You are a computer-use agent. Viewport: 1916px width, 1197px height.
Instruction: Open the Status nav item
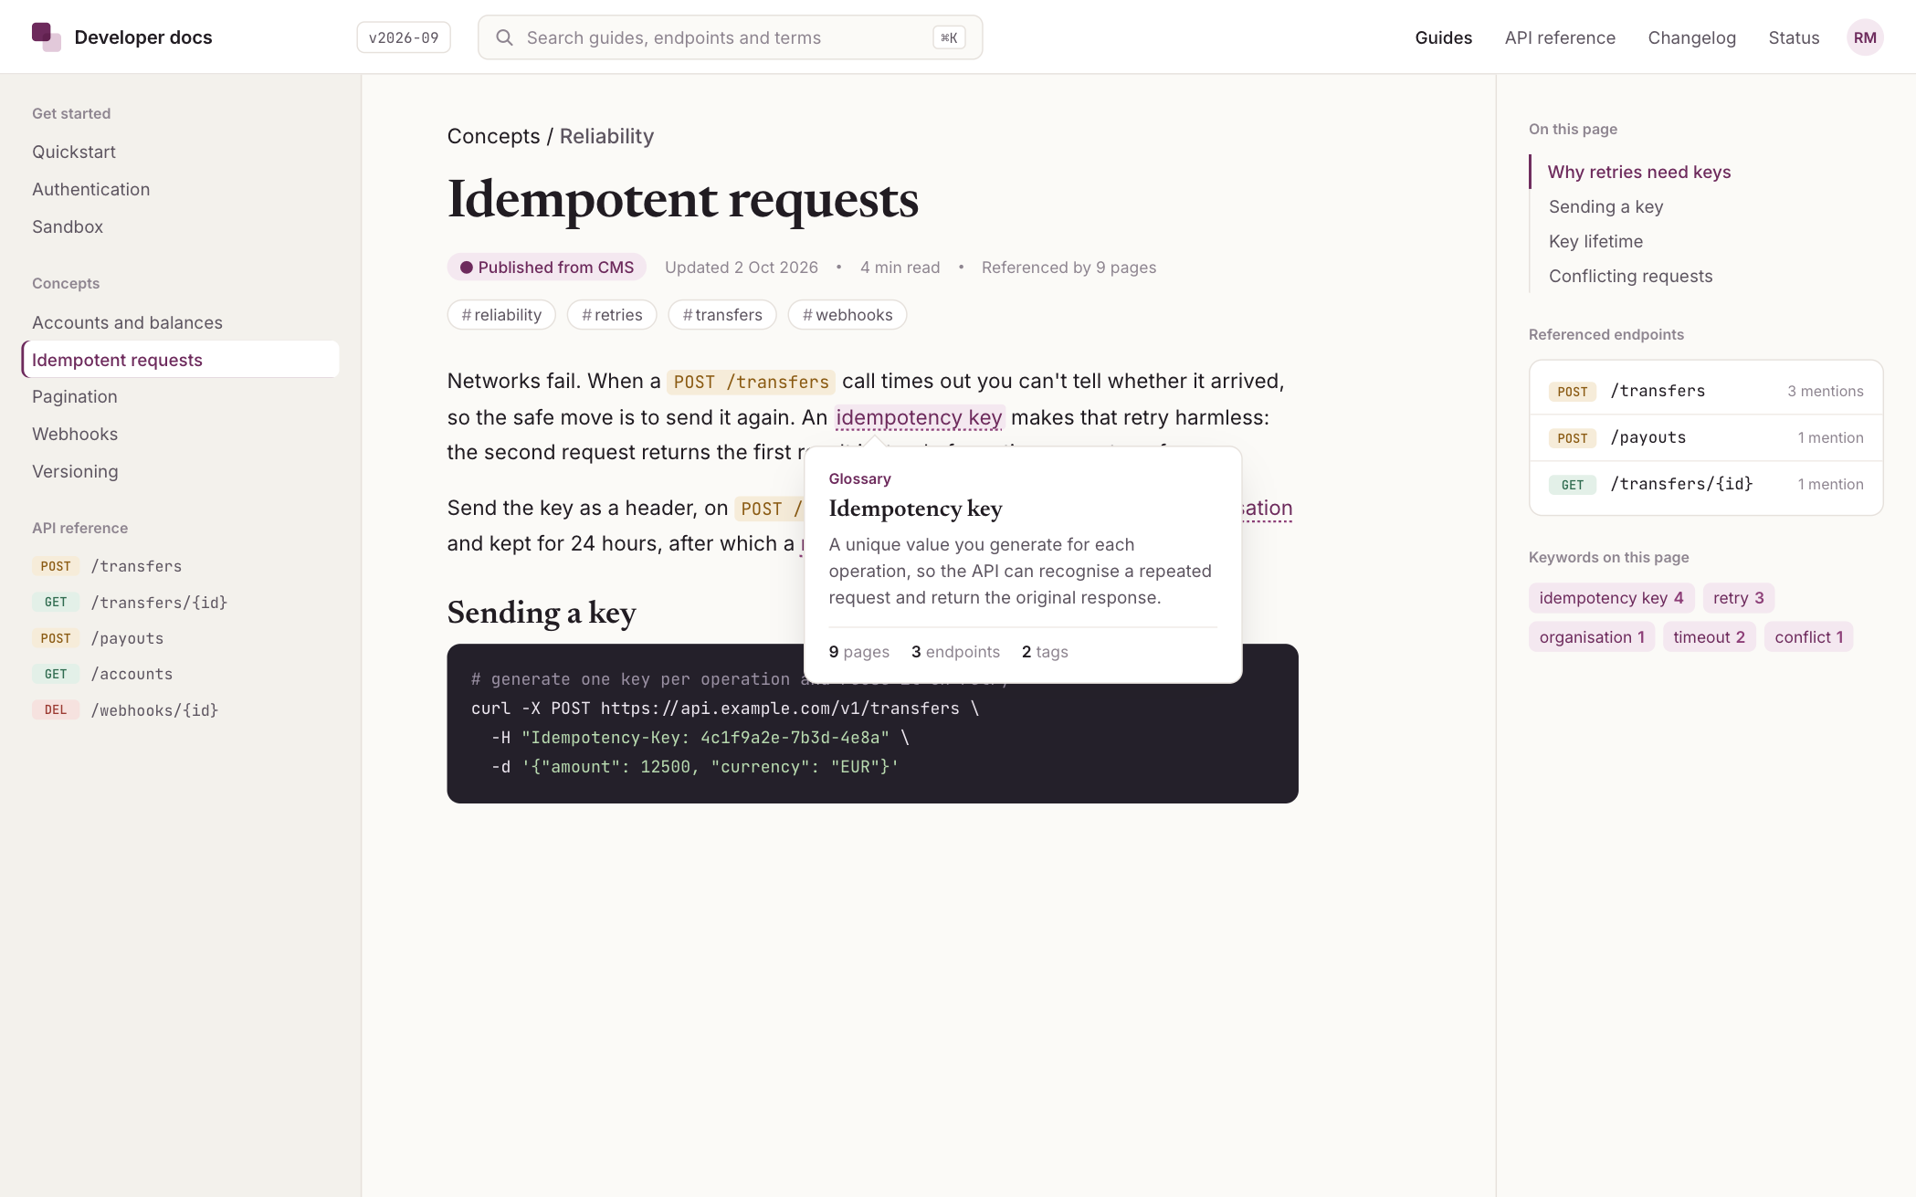tap(1794, 37)
